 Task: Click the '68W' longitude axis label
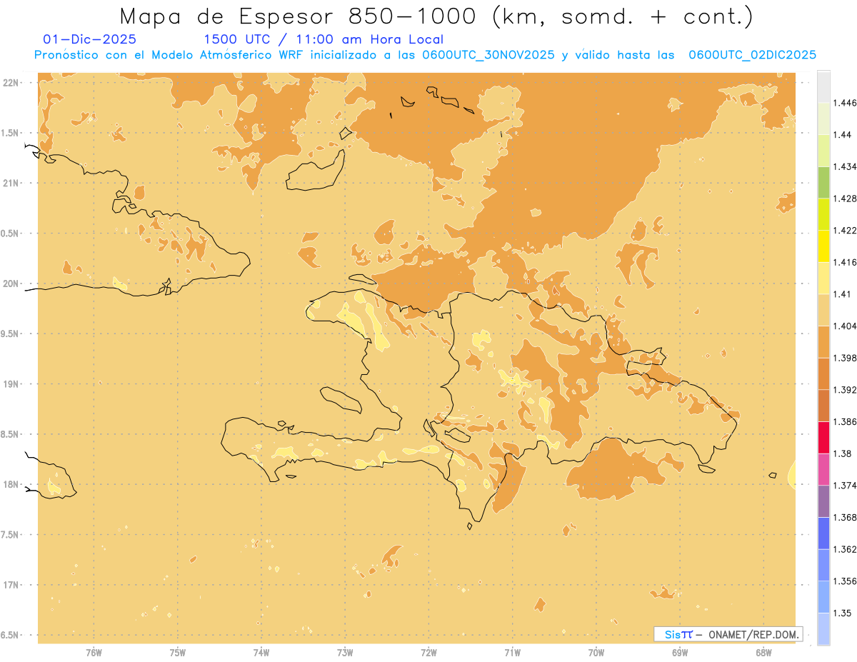pyautogui.click(x=763, y=653)
